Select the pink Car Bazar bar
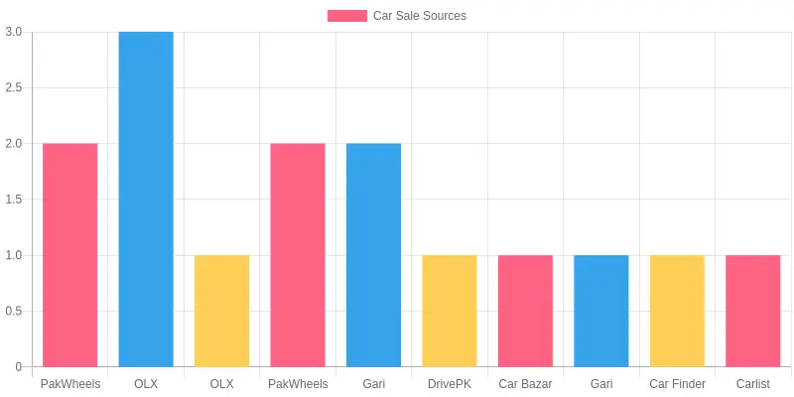 click(x=525, y=311)
